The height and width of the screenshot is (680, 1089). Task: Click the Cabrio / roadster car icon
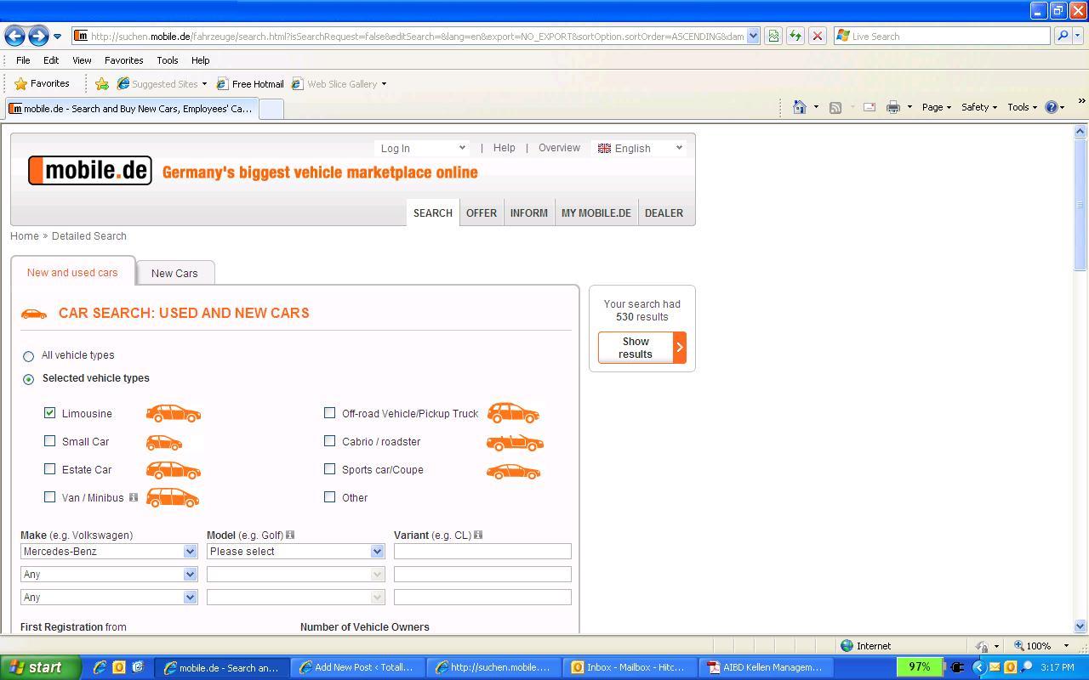515,442
